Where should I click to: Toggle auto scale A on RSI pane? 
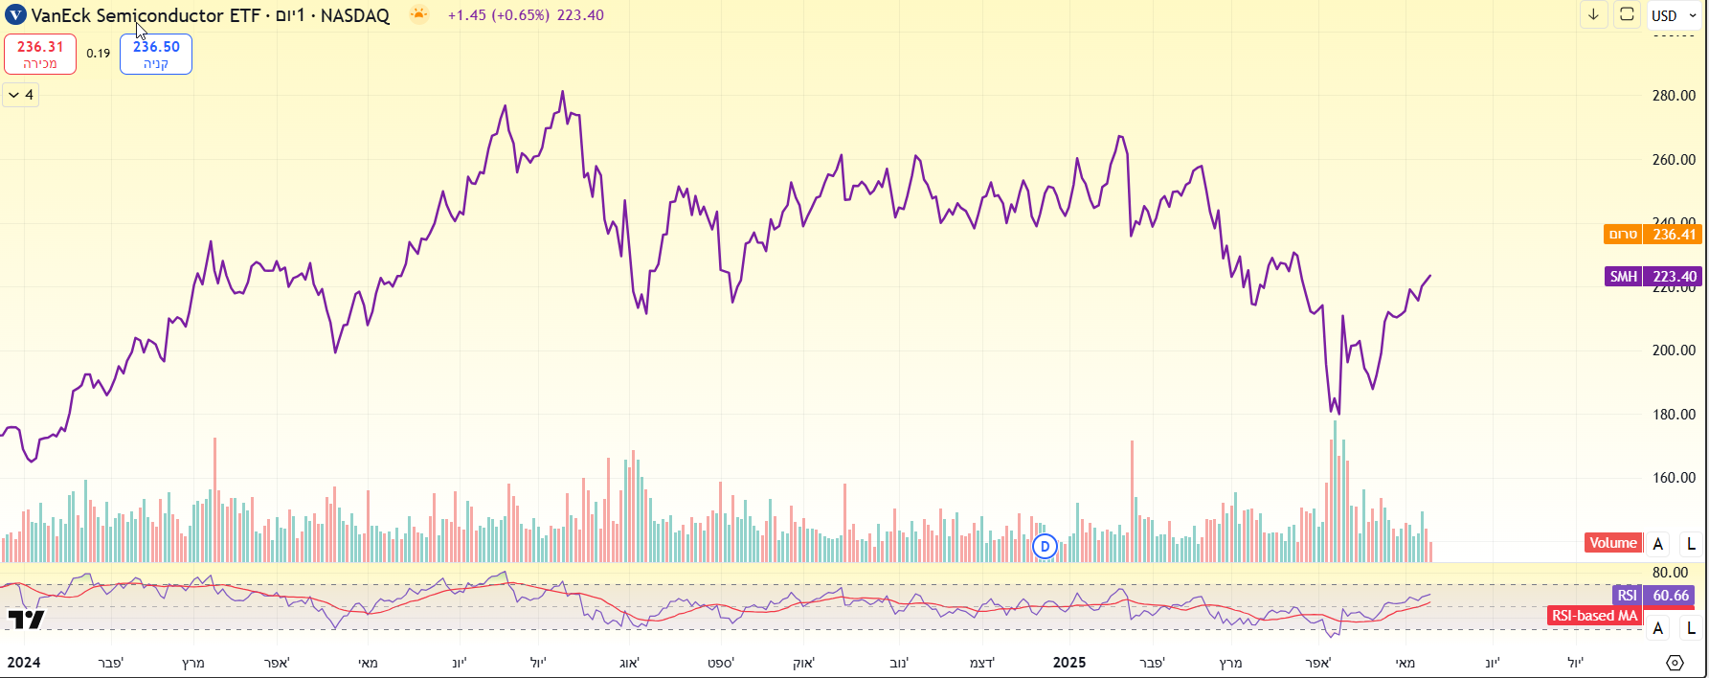[x=1658, y=628]
